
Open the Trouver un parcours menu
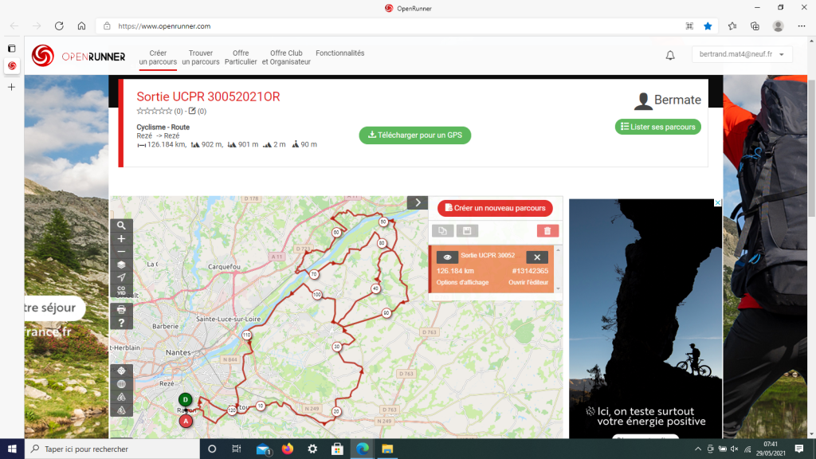tap(201, 57)
